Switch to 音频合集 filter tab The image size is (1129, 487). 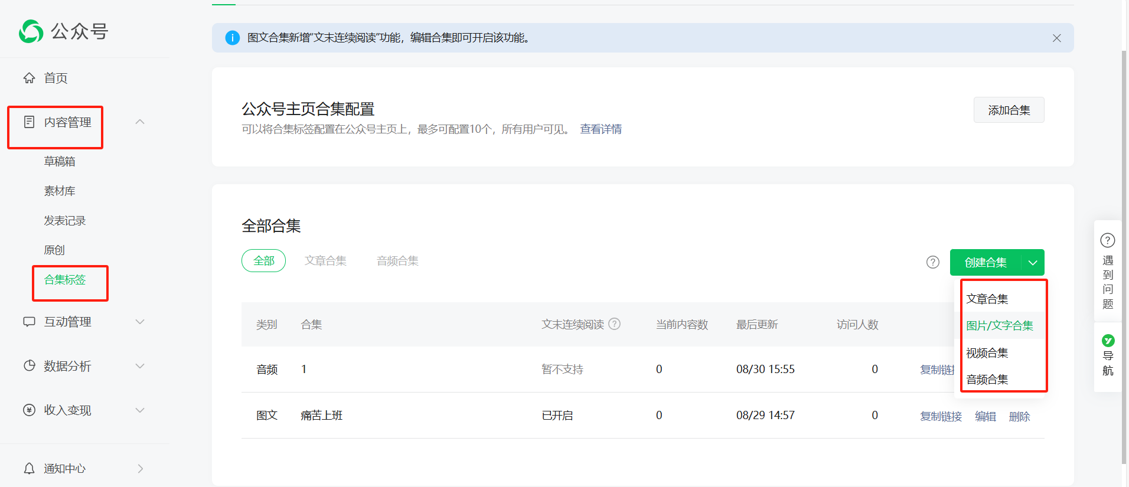tap(397, 261)
